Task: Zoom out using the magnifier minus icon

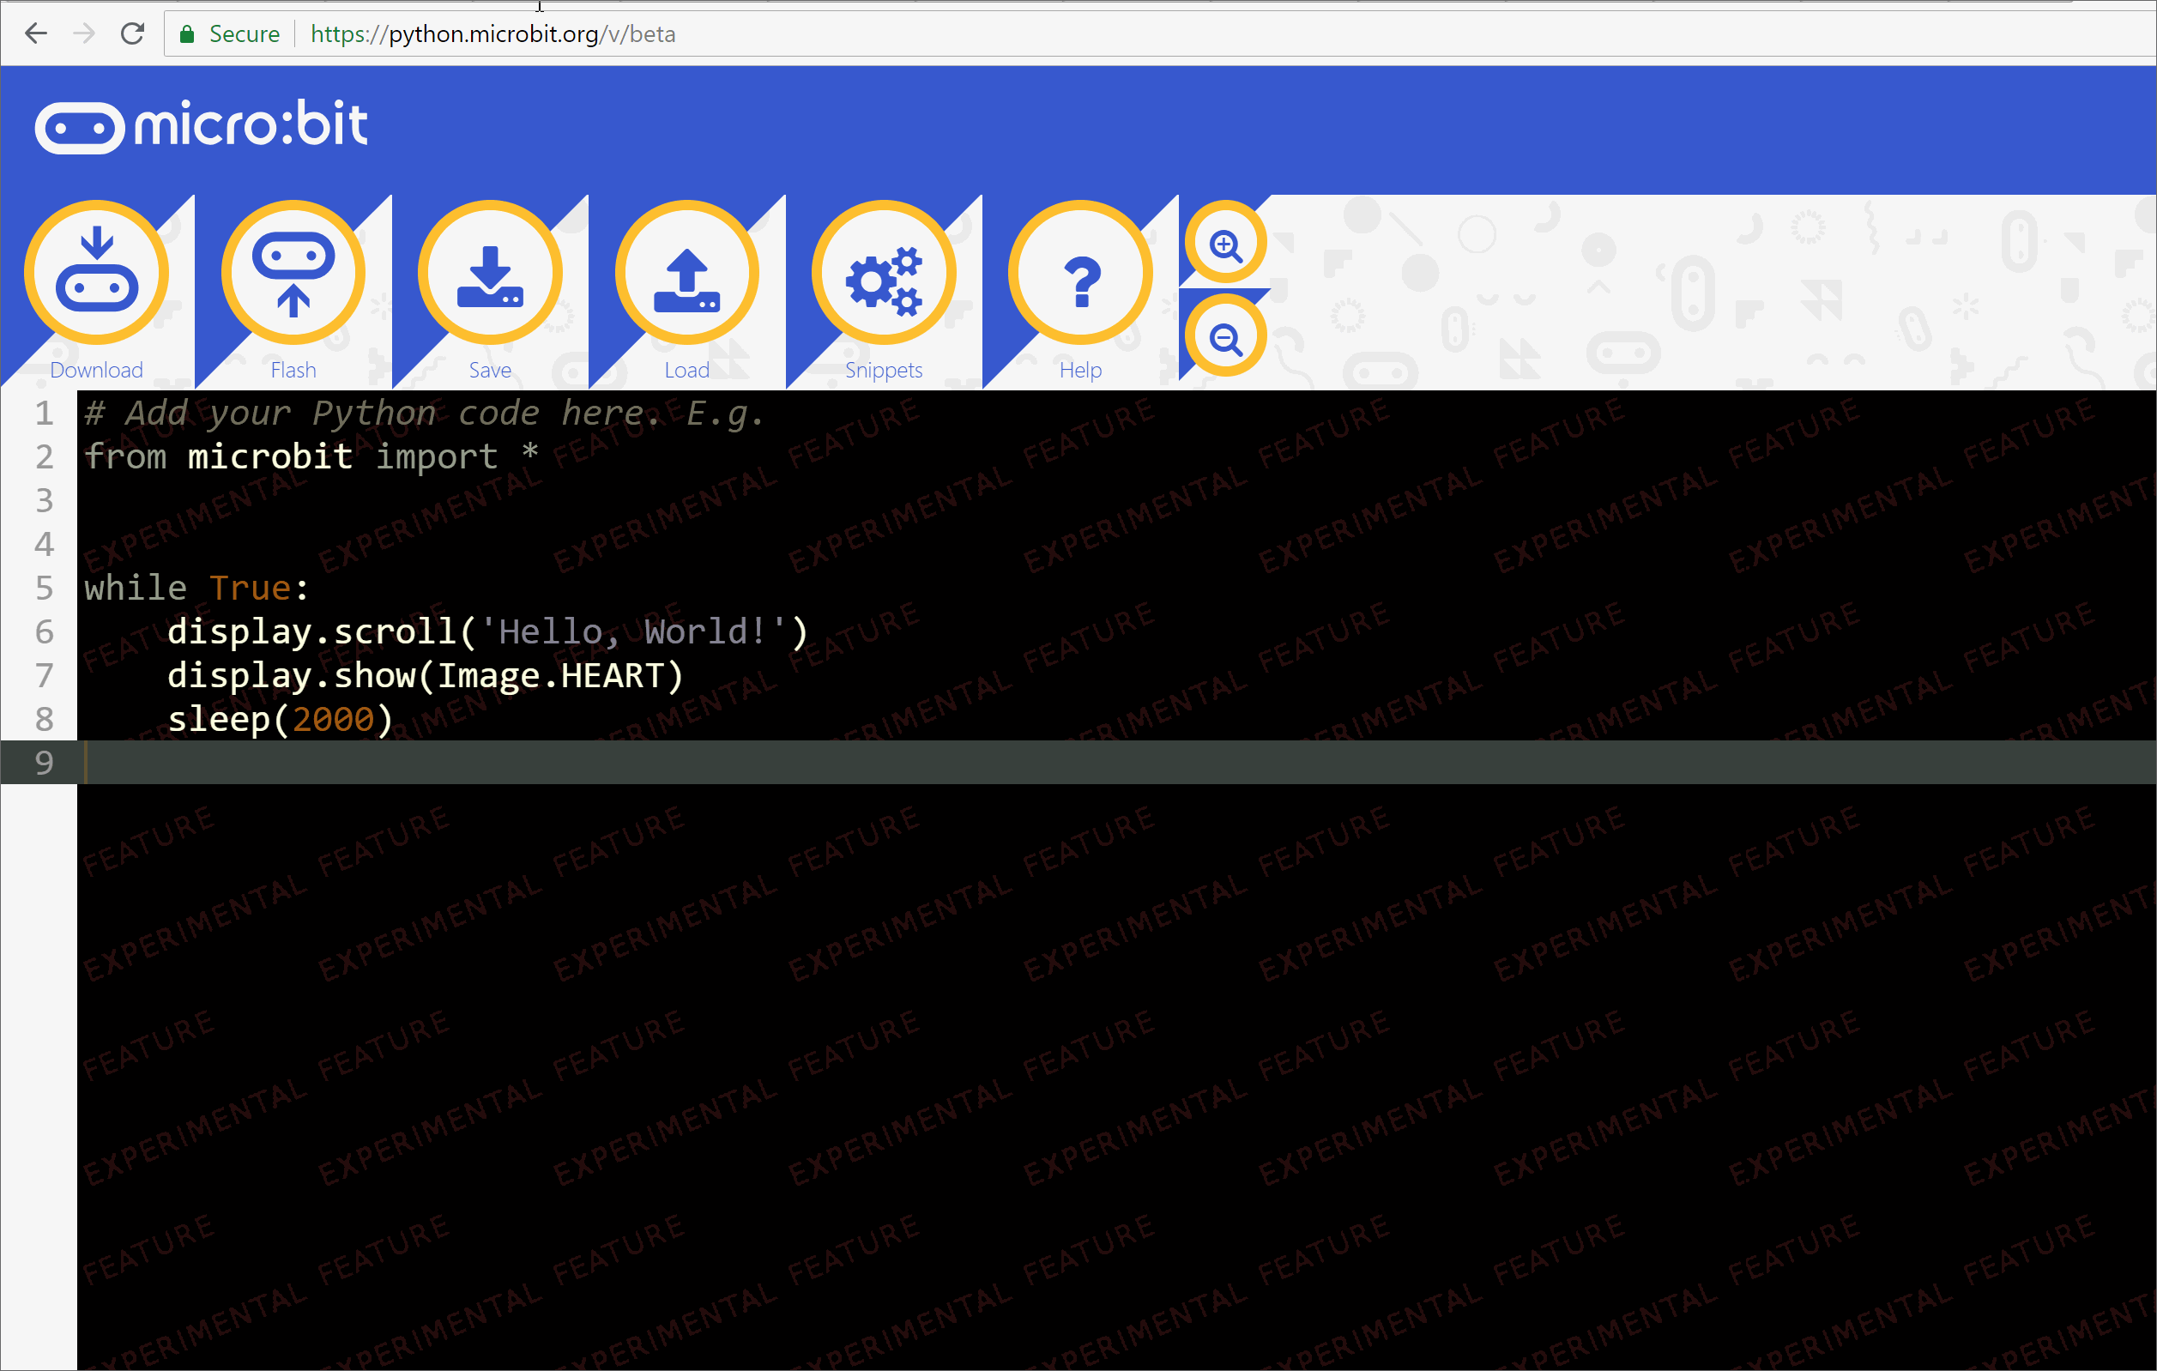Action: click(x=1225, y=337)
